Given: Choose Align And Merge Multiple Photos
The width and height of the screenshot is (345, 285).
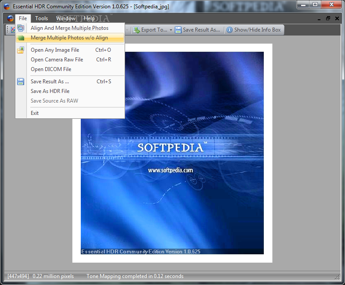Looking at the screenshot, I should [70, 28].
